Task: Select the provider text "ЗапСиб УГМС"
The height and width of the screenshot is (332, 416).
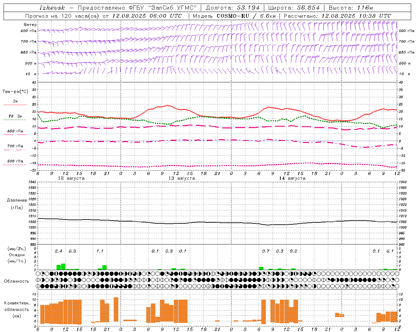Action: pos(173,8)
